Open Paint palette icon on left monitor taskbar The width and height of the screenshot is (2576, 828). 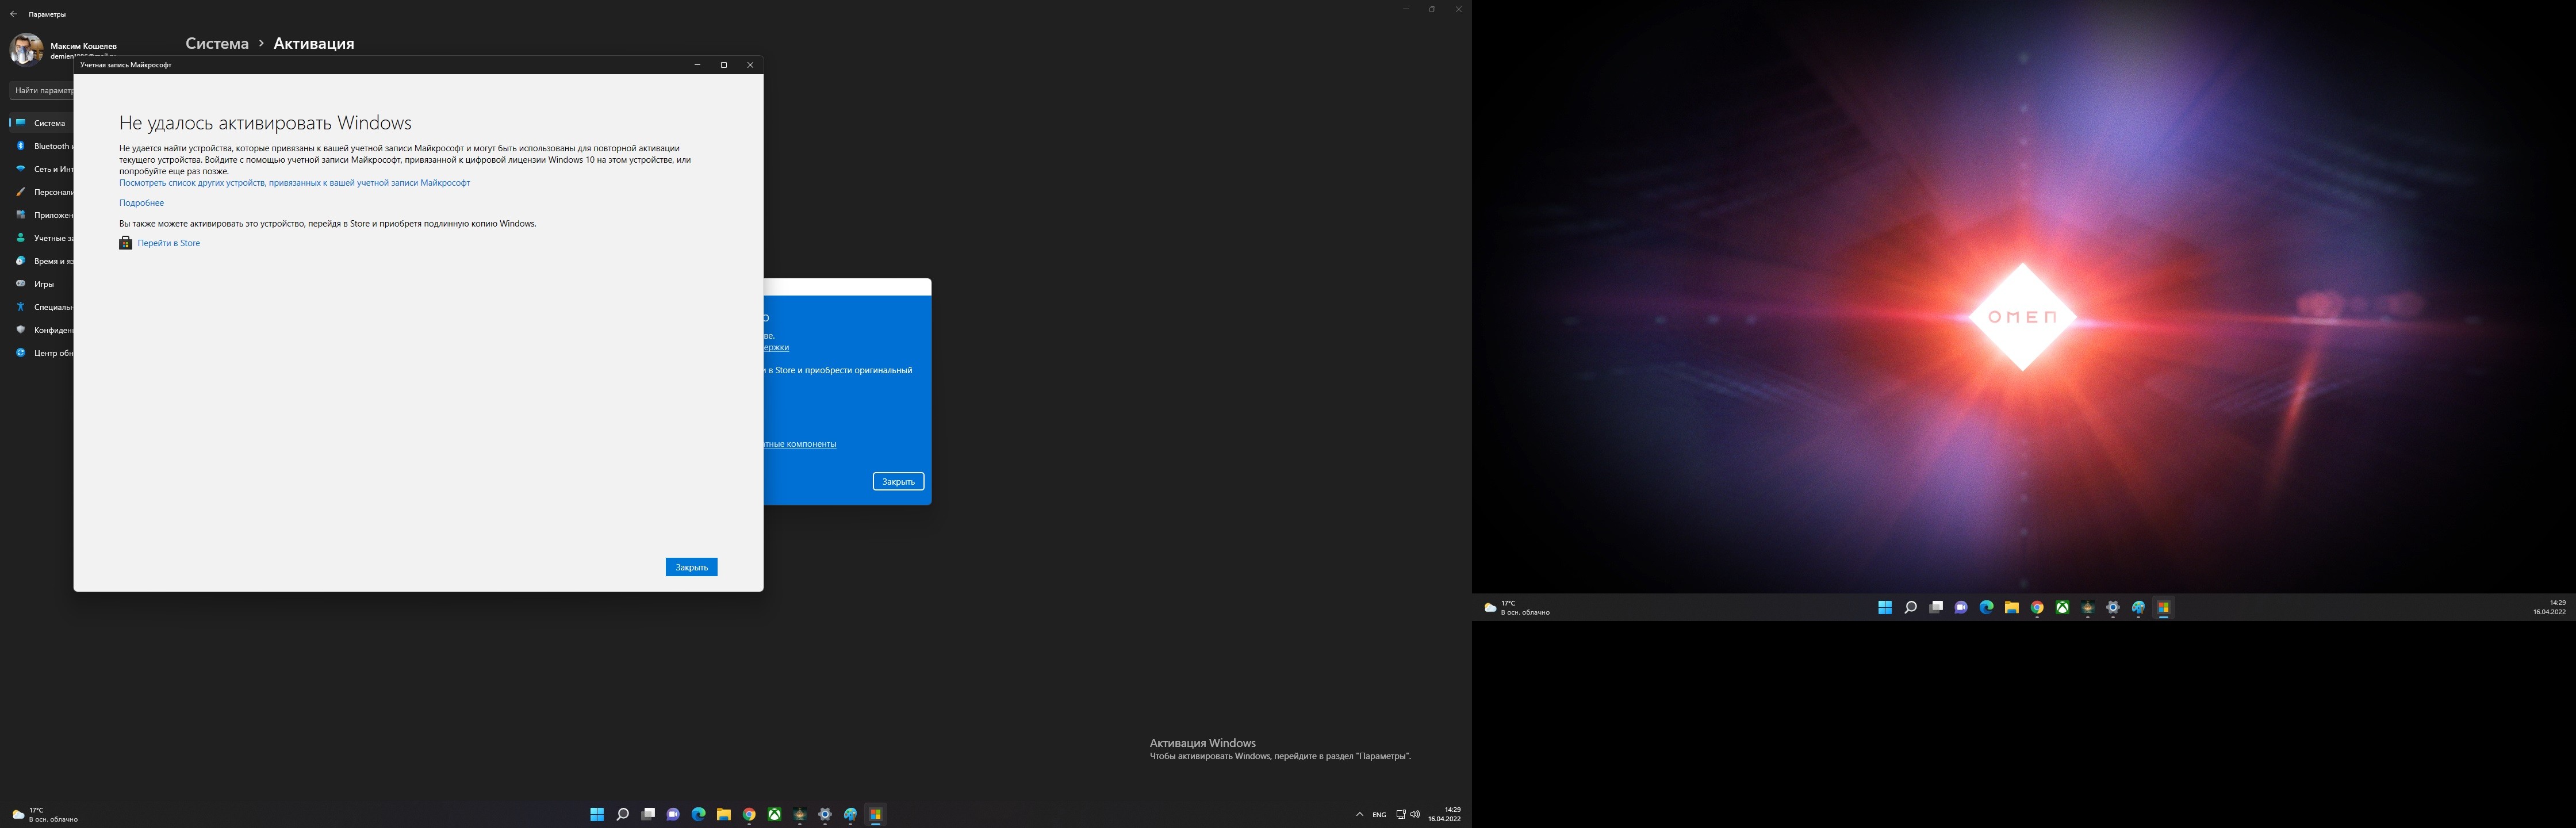850,815
